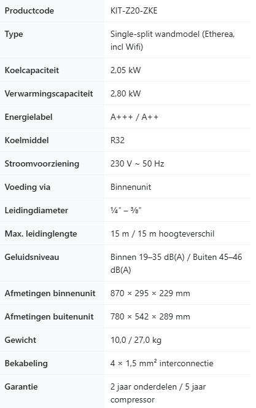This screenshot has width=256, height=408.
Task: Click the Leidingdiameter label
Action: point(36,210)
